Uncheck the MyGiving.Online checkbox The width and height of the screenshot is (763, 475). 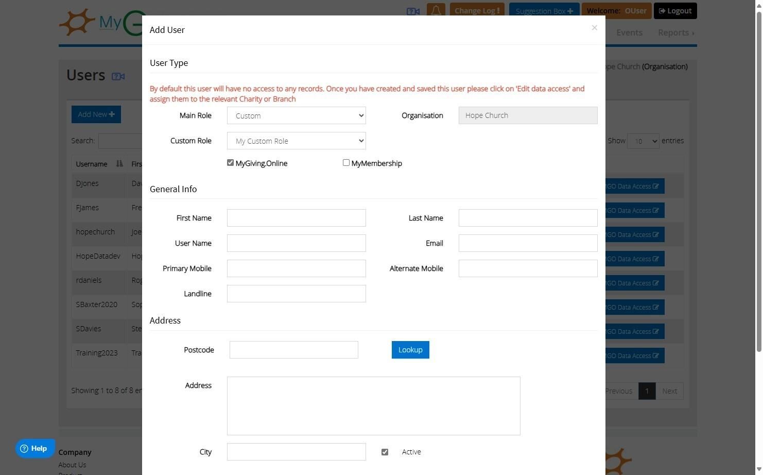pyautogui.click(x=230, y=163)
